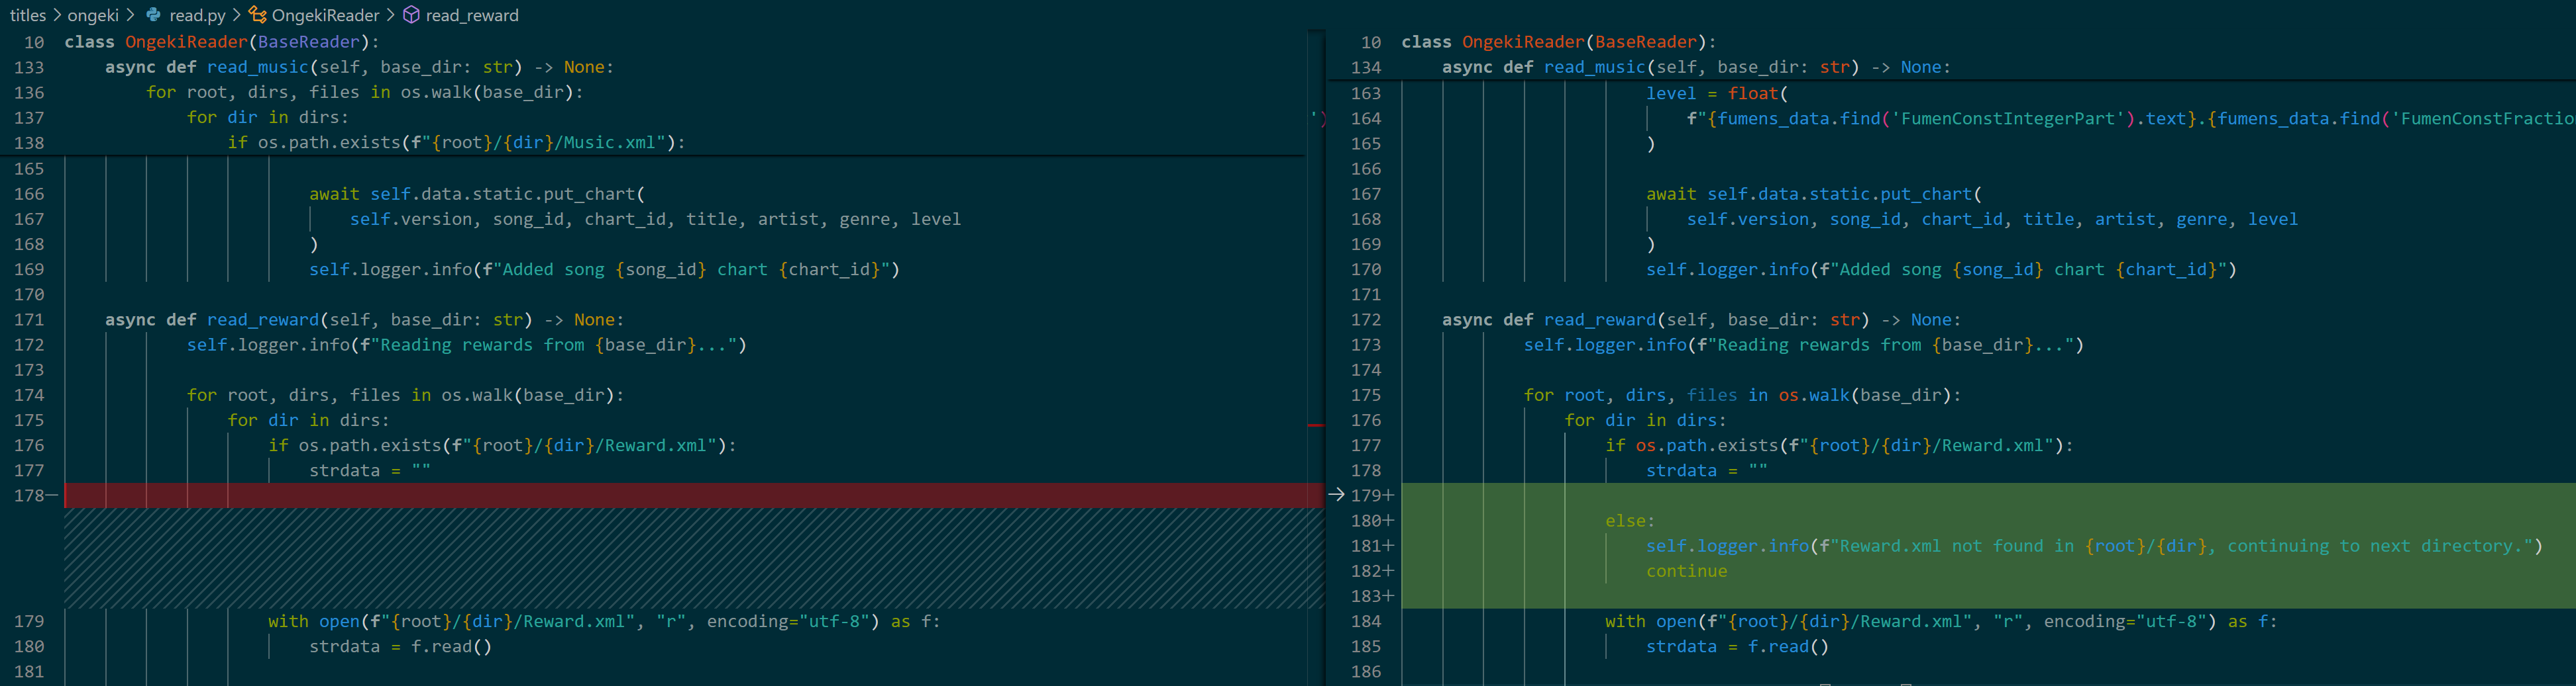Click 'level = float(' on right line 163
The width and height of the screenshot is (2576, 686).
1717,93
